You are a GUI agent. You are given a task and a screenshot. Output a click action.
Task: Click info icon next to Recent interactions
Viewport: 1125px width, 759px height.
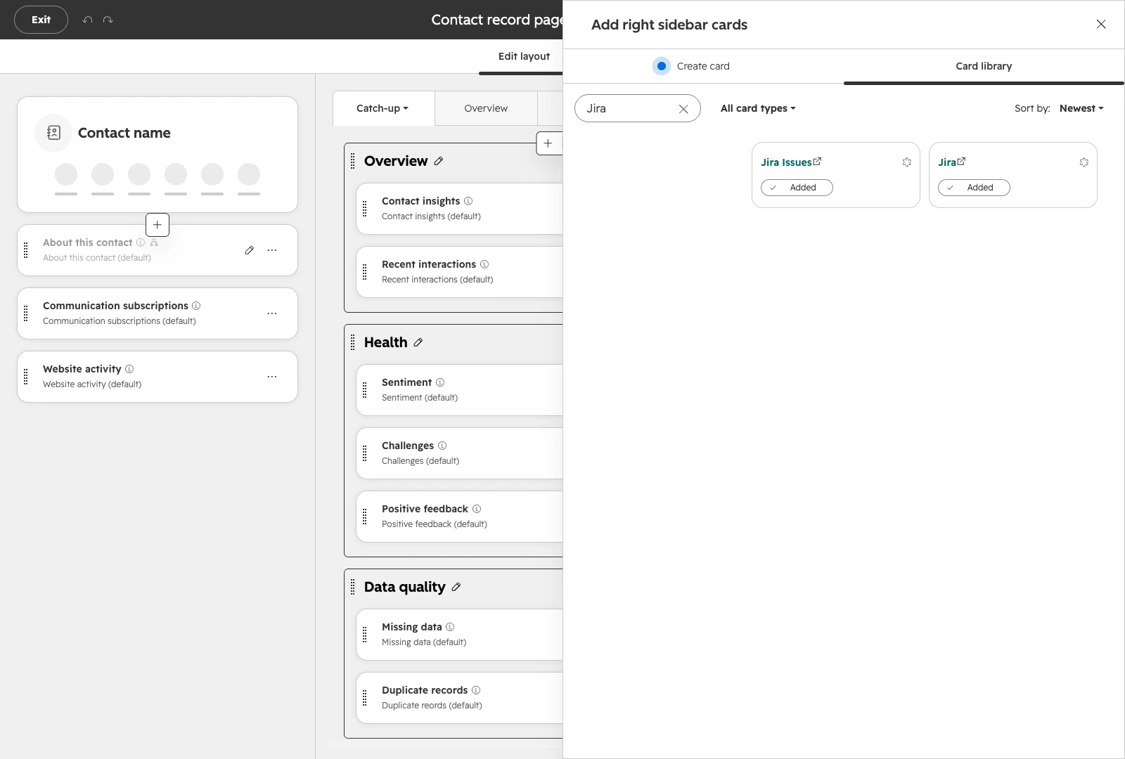pos(484,264)
